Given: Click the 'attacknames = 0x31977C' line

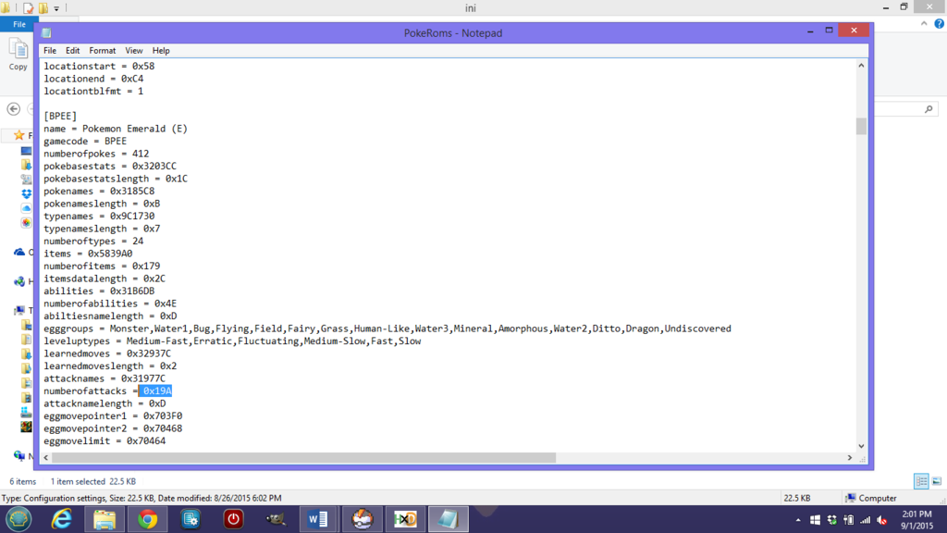Looking at the screenshot, I should (105, 378).
